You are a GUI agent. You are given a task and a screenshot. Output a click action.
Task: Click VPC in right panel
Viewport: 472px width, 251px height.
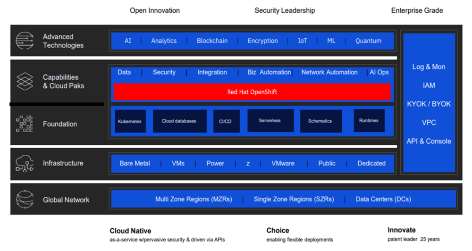pos(429,123)
